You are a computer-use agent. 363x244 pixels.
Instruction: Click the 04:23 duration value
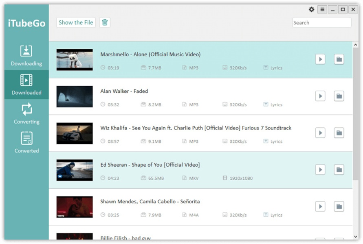pos(113,179)
